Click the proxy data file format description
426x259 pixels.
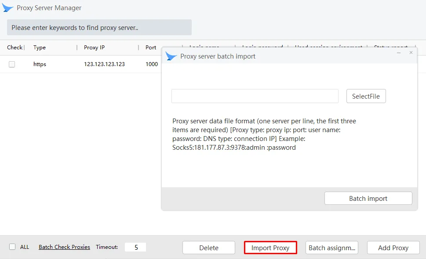coord(264,134)
